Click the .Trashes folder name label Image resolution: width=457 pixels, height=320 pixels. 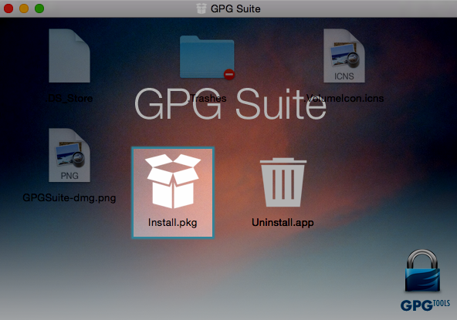pyautogui.click(x=207, y=99)
